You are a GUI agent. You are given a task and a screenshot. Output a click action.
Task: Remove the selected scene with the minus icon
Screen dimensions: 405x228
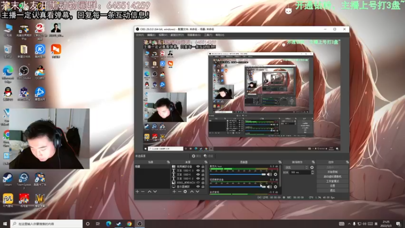[143, 192]
